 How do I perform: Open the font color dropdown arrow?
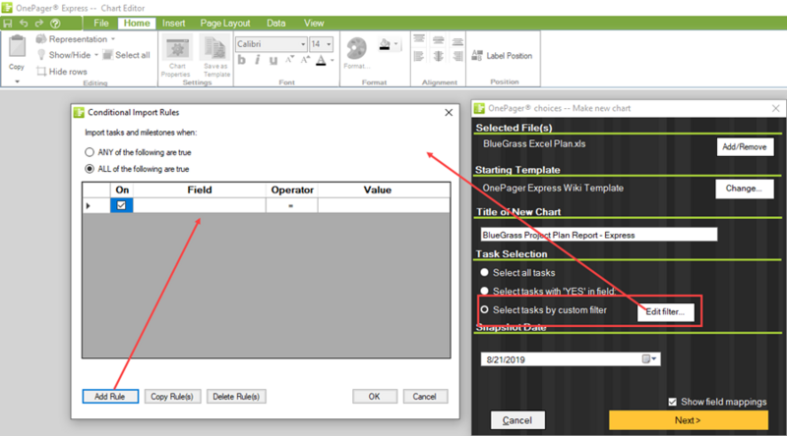[333, 60]
